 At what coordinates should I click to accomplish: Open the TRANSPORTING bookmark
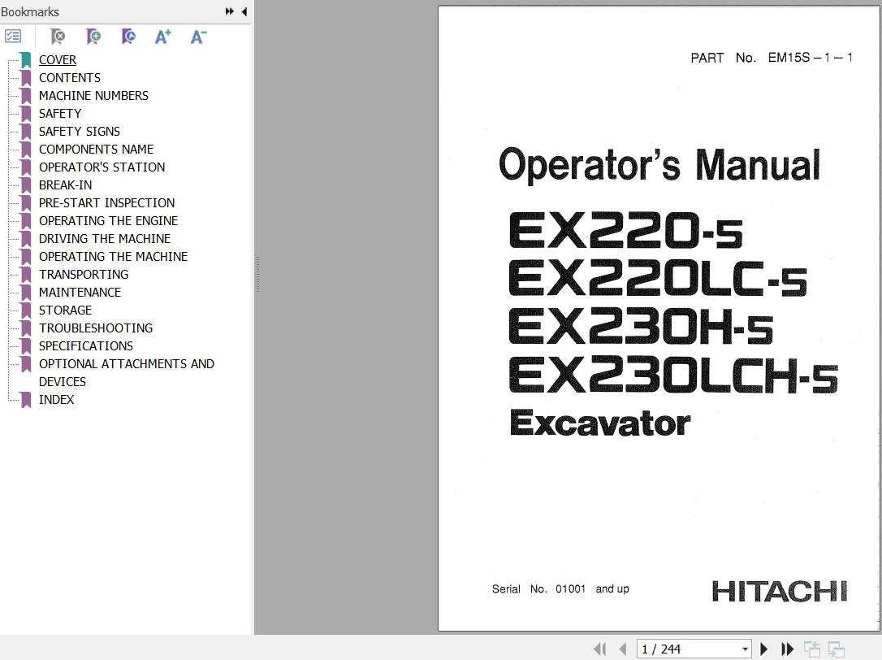coord(84,274)
